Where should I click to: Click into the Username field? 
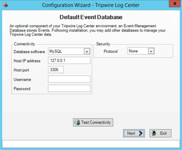tap(69, 79)
